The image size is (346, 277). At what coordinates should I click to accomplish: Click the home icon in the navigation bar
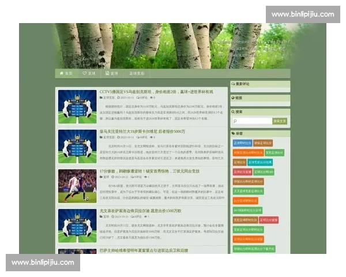click(x=61, y=74)
